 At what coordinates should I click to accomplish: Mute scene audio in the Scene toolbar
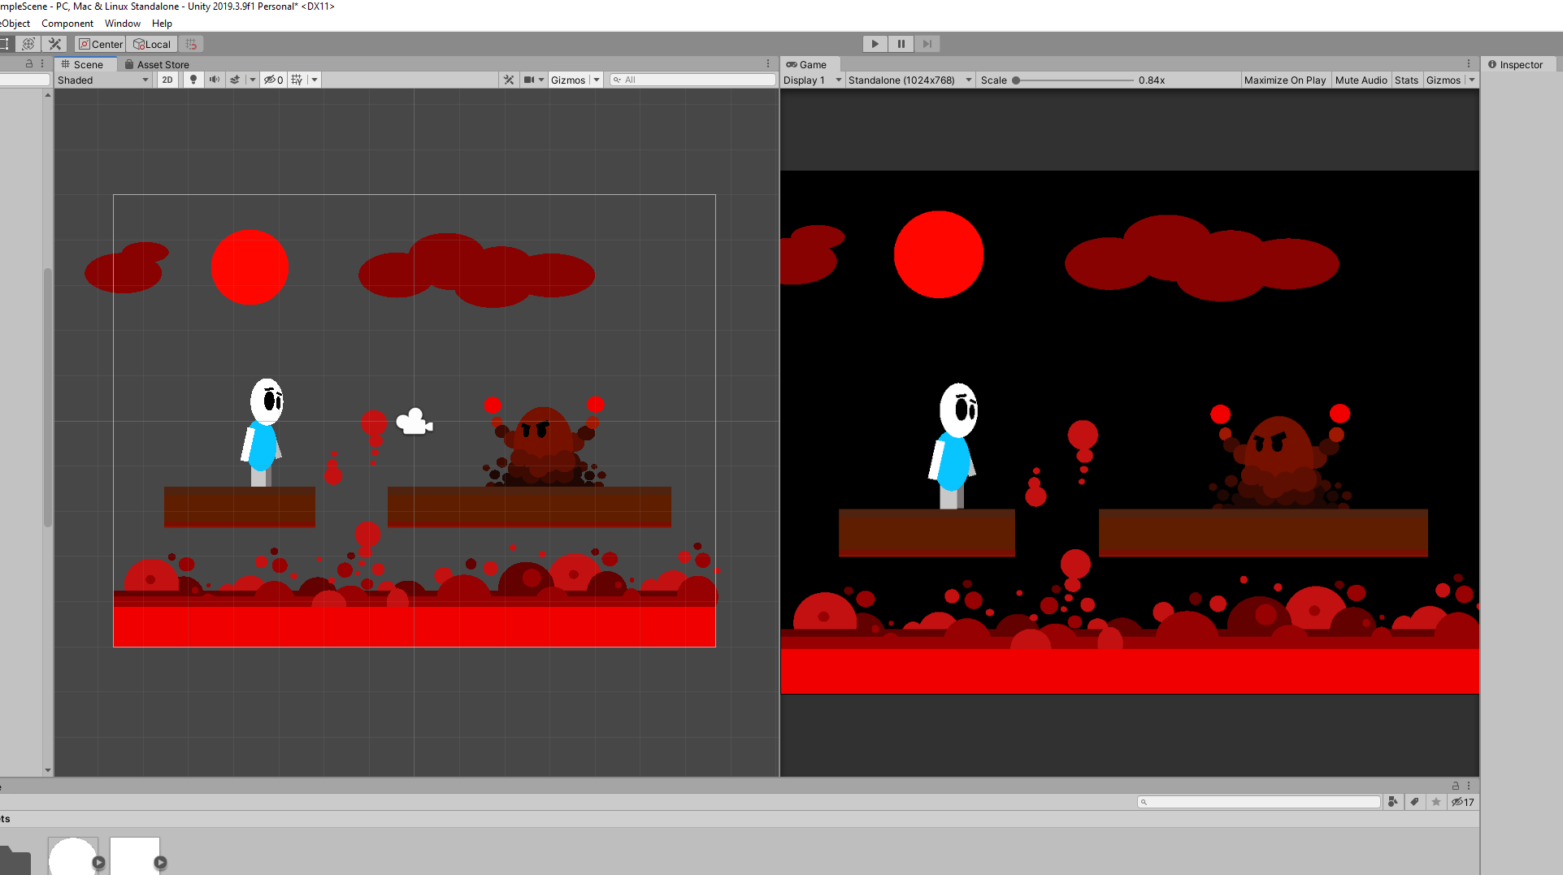click(x=214, y=79)
